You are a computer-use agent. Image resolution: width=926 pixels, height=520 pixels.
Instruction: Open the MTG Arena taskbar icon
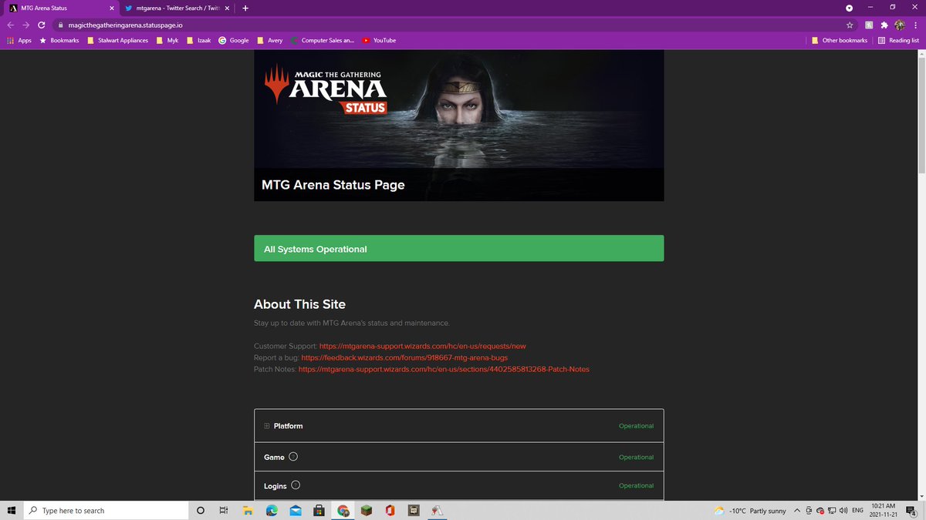point(438,511)
